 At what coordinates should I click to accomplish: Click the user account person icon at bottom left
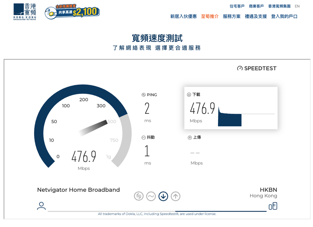point(41,206)
